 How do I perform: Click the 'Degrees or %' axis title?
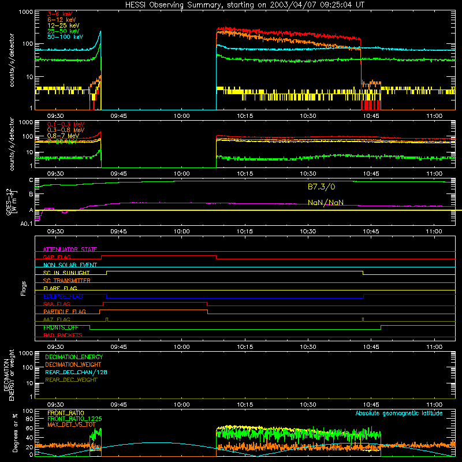[x=15, y=433]
